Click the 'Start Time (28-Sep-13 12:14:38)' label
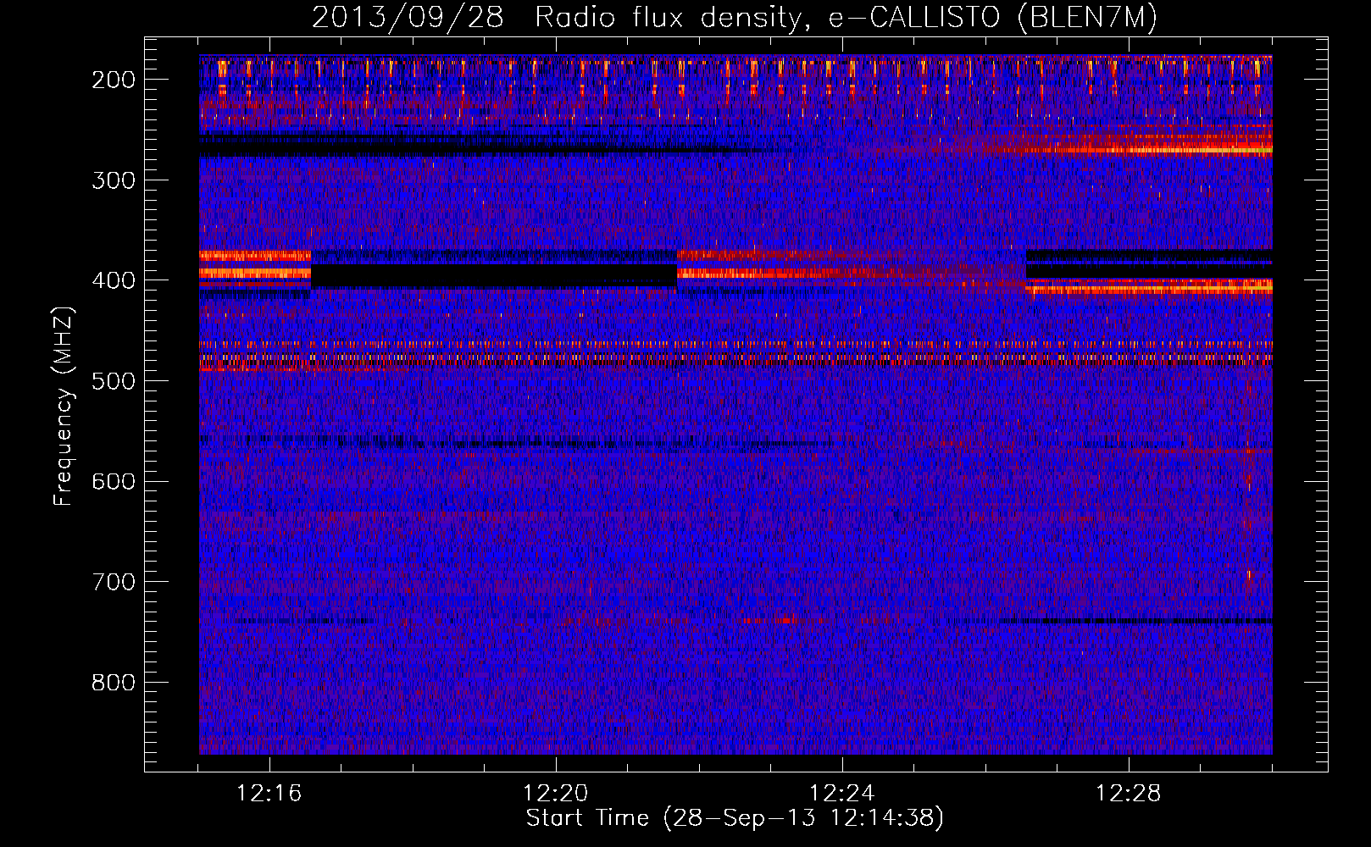The image size is (1371, 847). (735, 818)
